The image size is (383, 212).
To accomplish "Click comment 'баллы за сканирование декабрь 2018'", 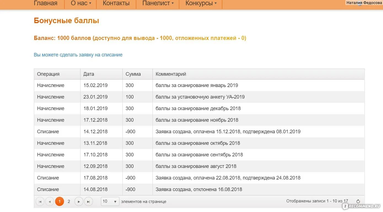I will pos(198,108).
